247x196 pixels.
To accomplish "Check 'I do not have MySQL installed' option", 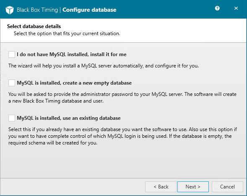I will pyautogui.click(x=12, y=54).
